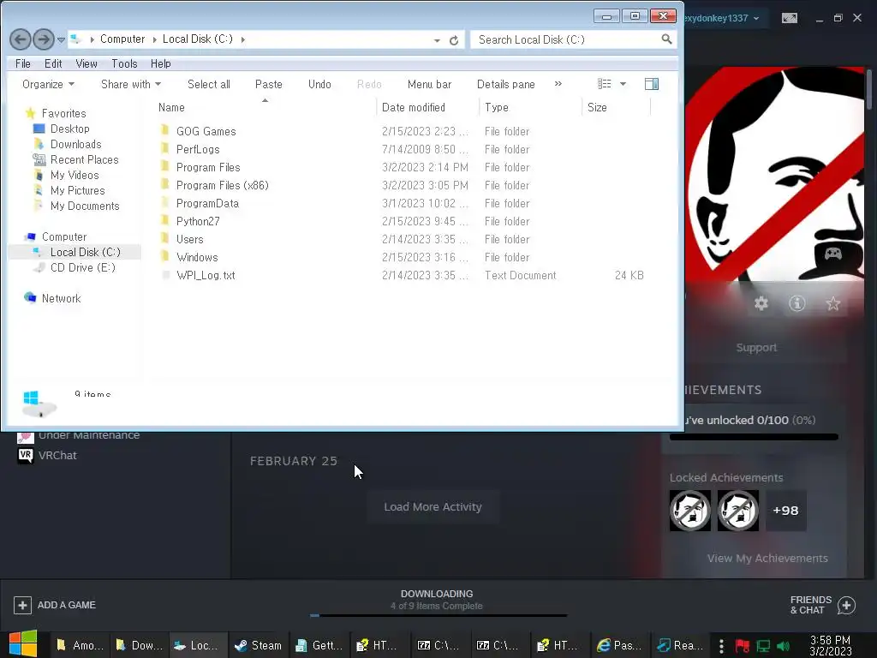877x658 pixels.
Task: Click the +98 locked achievements tile
Action: point(786,511)
